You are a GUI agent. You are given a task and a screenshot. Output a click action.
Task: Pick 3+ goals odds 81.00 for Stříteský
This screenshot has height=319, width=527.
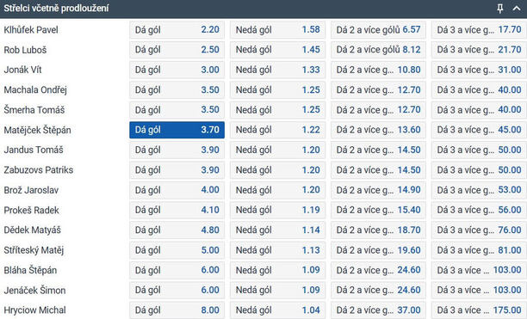tap(479, 250)
